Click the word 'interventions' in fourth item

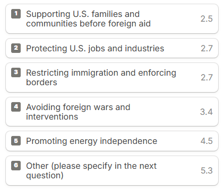(x=52, y=116)
